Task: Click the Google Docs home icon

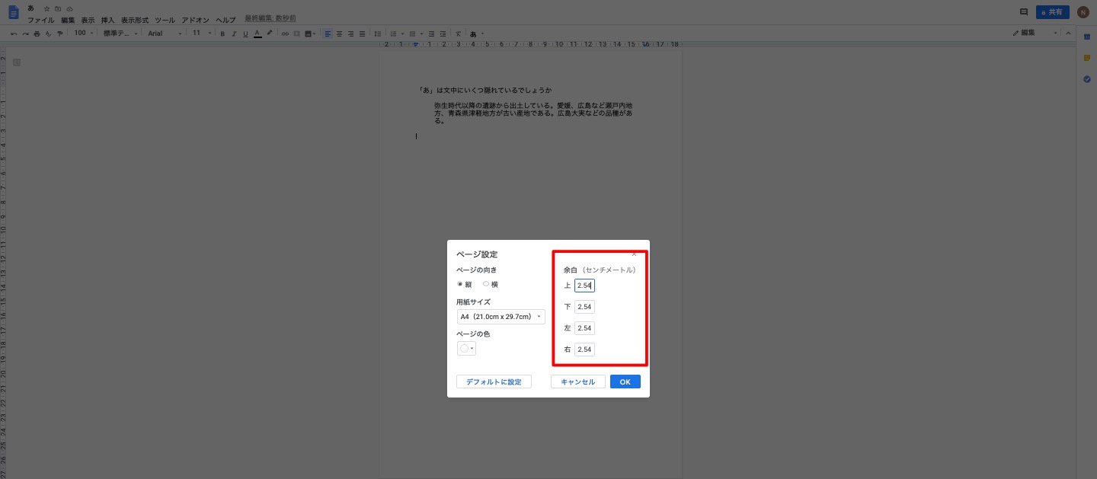Action: [x=13, y=12]
